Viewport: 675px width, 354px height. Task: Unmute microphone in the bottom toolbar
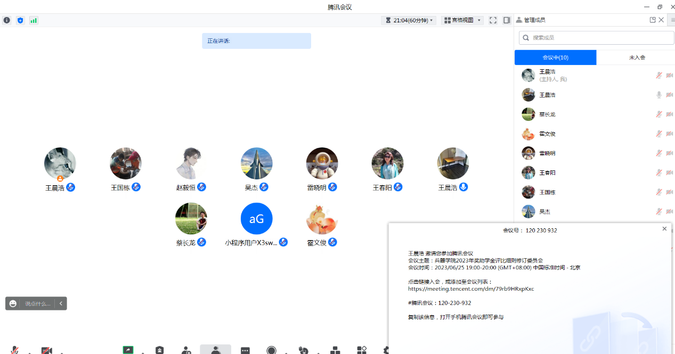(15, 350)
